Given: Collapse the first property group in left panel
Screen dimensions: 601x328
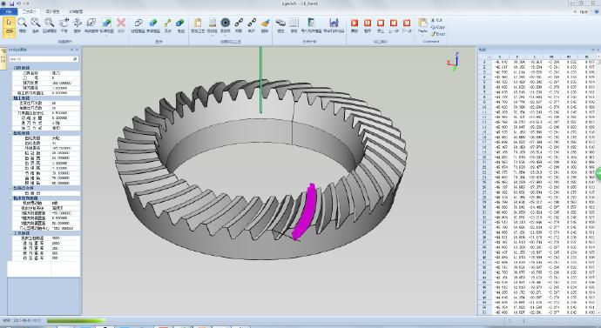Looking at the screenshot, I should [x=10, y=68].
